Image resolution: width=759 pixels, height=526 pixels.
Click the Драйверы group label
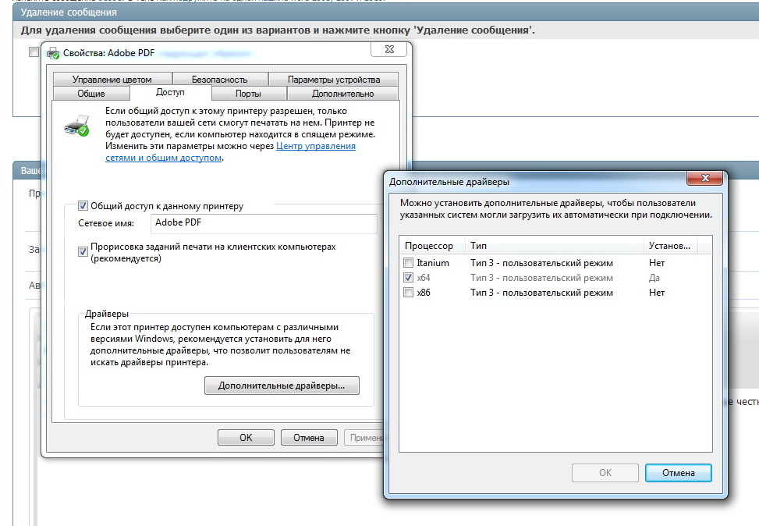point(107,314)
